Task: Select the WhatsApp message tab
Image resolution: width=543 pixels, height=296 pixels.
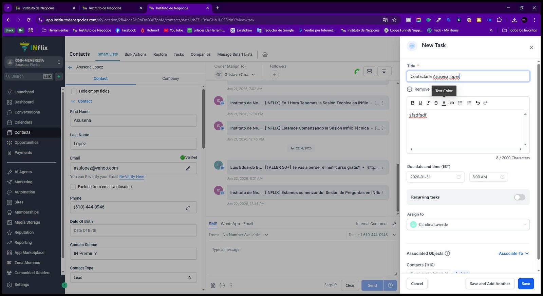Action: pyautogui.click(x=230, y=224)
